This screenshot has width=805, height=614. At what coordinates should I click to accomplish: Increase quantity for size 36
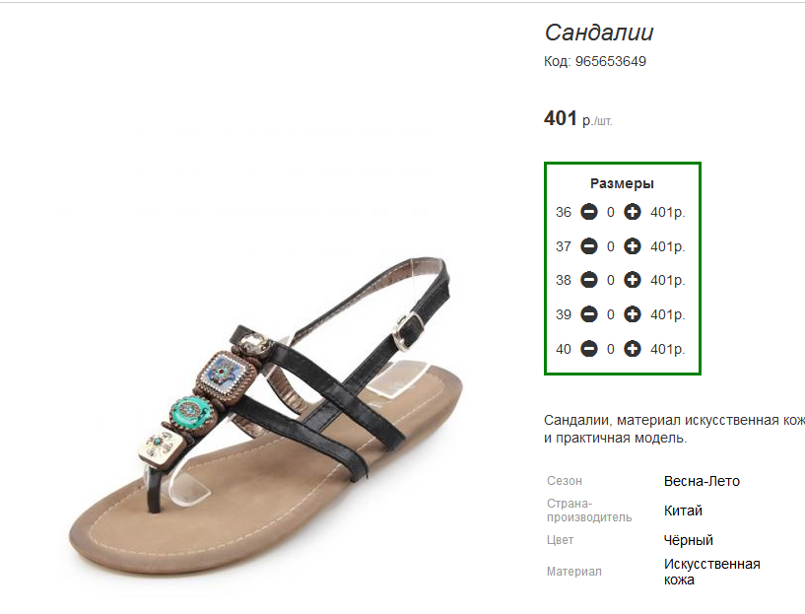[632, 212]
